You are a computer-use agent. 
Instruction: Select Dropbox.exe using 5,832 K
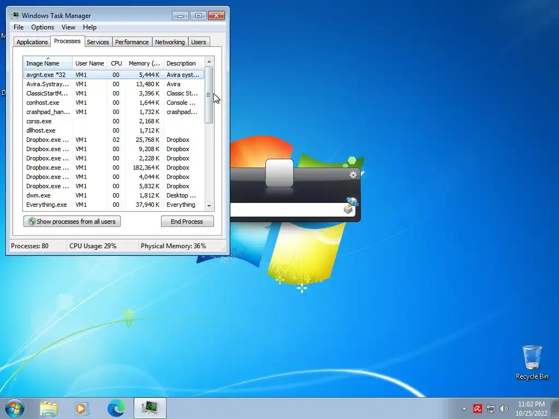pyautogui.click(x=114, y=186)
